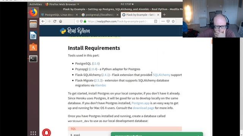Open Firefox from the Ubuntu dock
243x136 pixels.
pyautogui.click(x=33, y=12)
